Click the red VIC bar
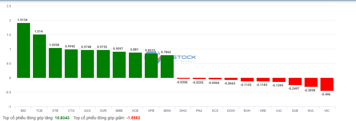The width and height of the screenshot is (356, 121). (x=327, y=84)
